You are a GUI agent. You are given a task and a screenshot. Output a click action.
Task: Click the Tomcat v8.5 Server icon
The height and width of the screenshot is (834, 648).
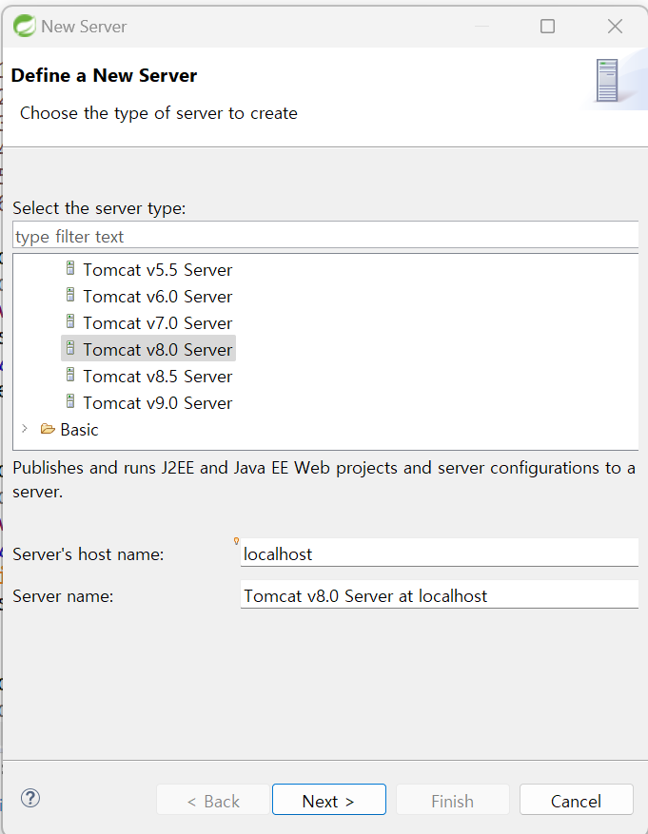(x=70, y=375)
